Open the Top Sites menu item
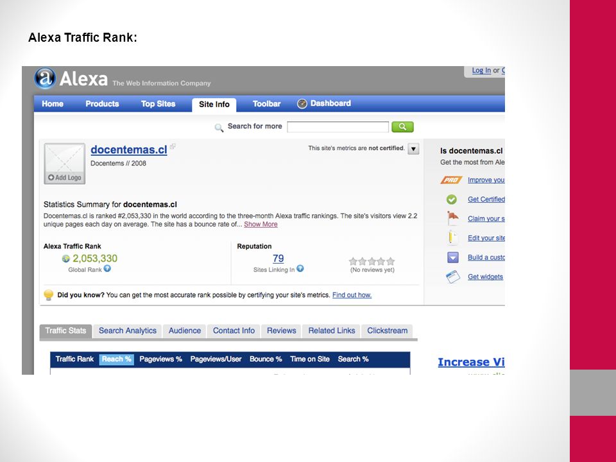This screenshot has height=462, width=616. tap(158, 104)
